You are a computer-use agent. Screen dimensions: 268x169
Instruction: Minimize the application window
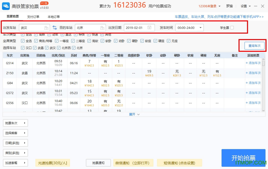tap(256, 6)
